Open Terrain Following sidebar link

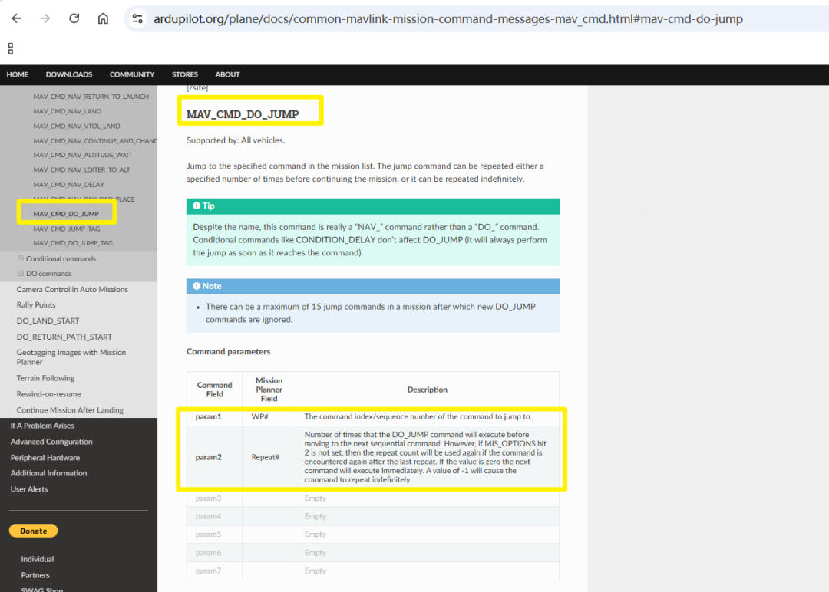[45, 378]
